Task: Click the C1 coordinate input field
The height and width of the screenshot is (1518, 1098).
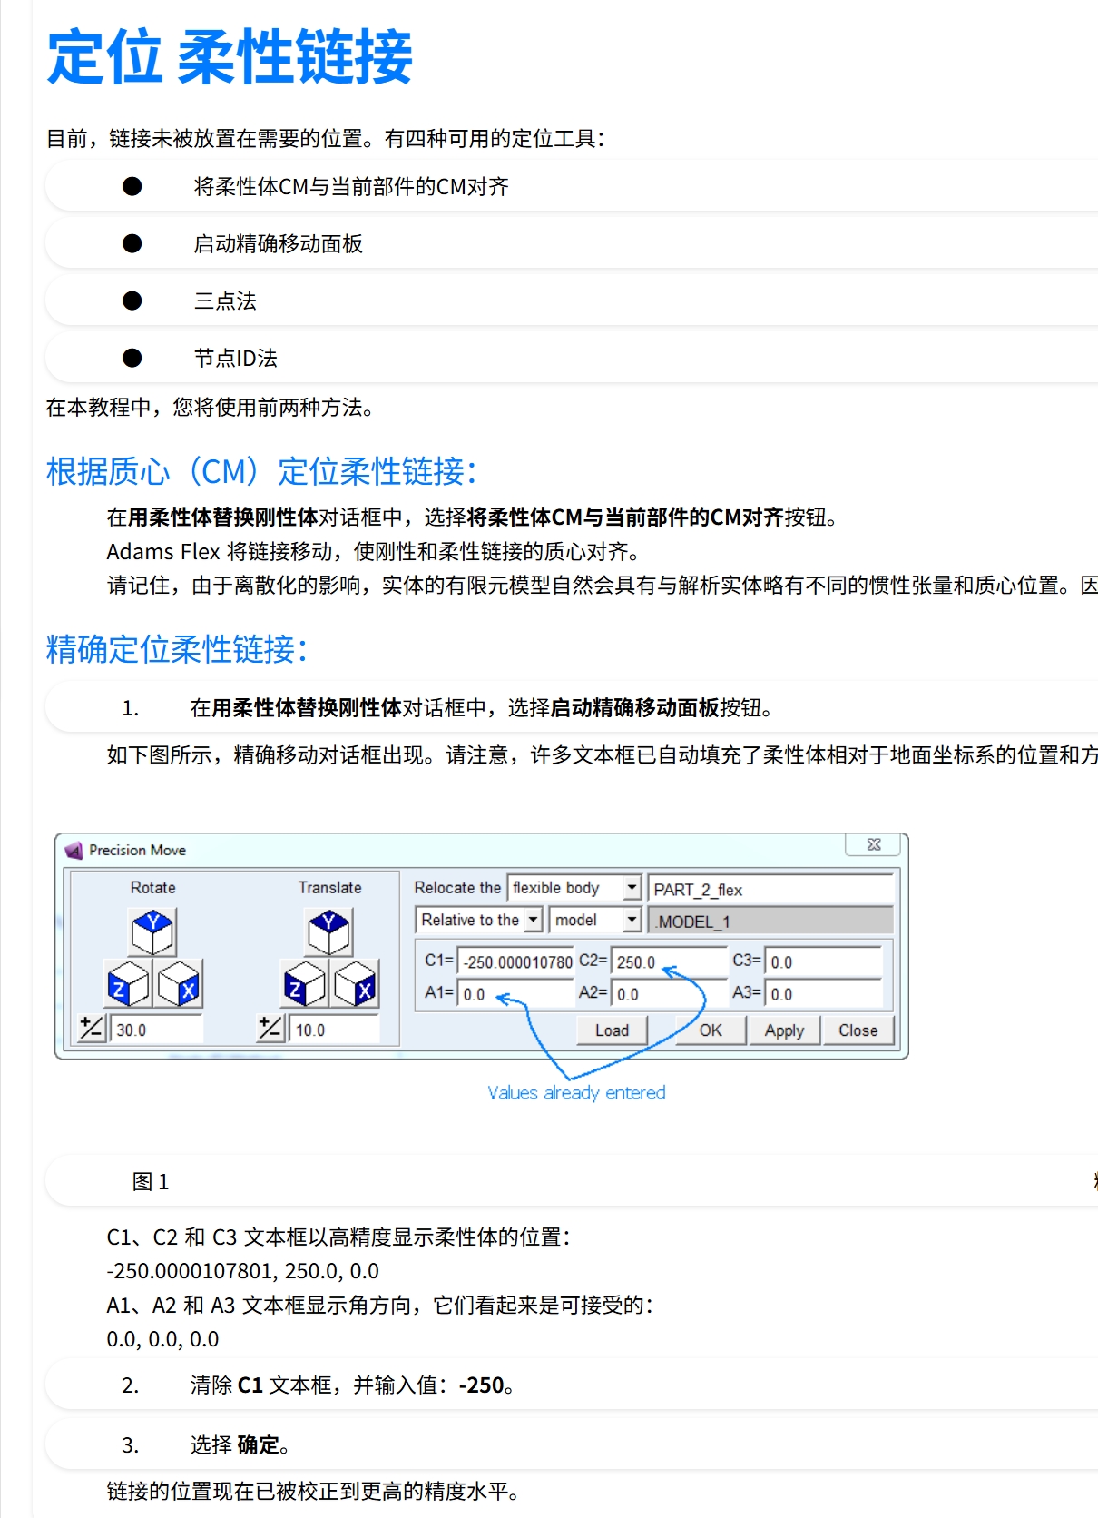Action: (517, 961)
